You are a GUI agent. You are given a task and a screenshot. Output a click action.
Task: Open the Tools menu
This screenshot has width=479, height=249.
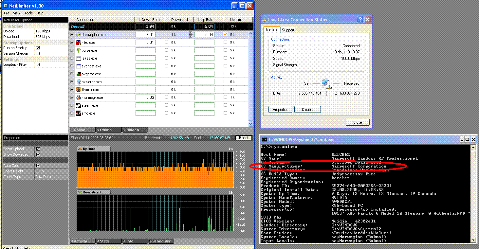pyautogui.click(x=28, y=13)
